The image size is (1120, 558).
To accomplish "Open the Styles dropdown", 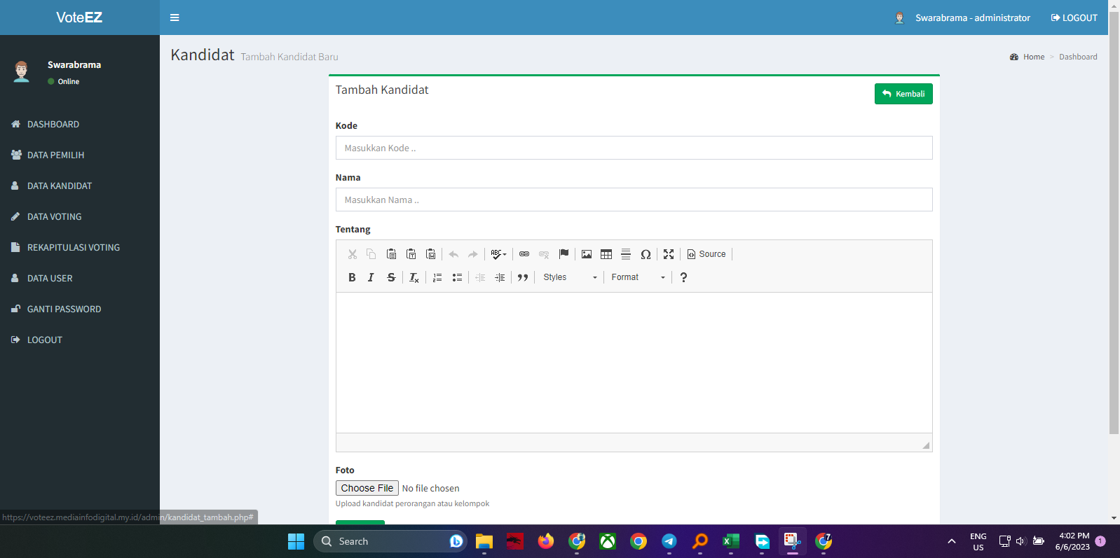I will (x=570, y=277).
